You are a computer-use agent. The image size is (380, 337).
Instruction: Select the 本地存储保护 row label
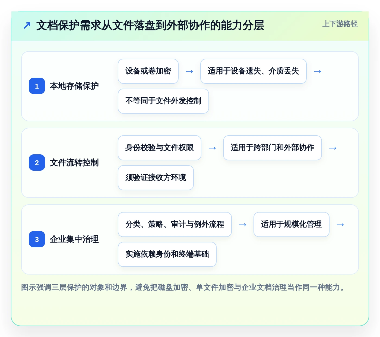[74, 86]
